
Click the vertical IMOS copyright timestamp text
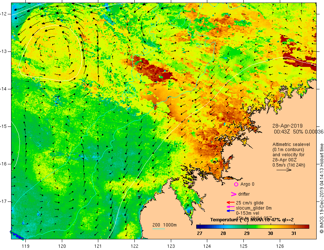[321, 189]
